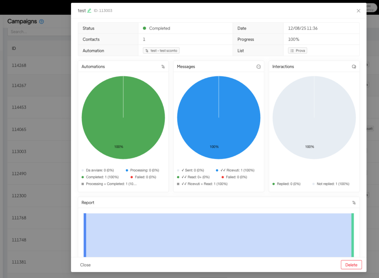The width and height of the screenshot is (379, 278).
Task: Click the Report panel header icon
Action: click(354, 203)
